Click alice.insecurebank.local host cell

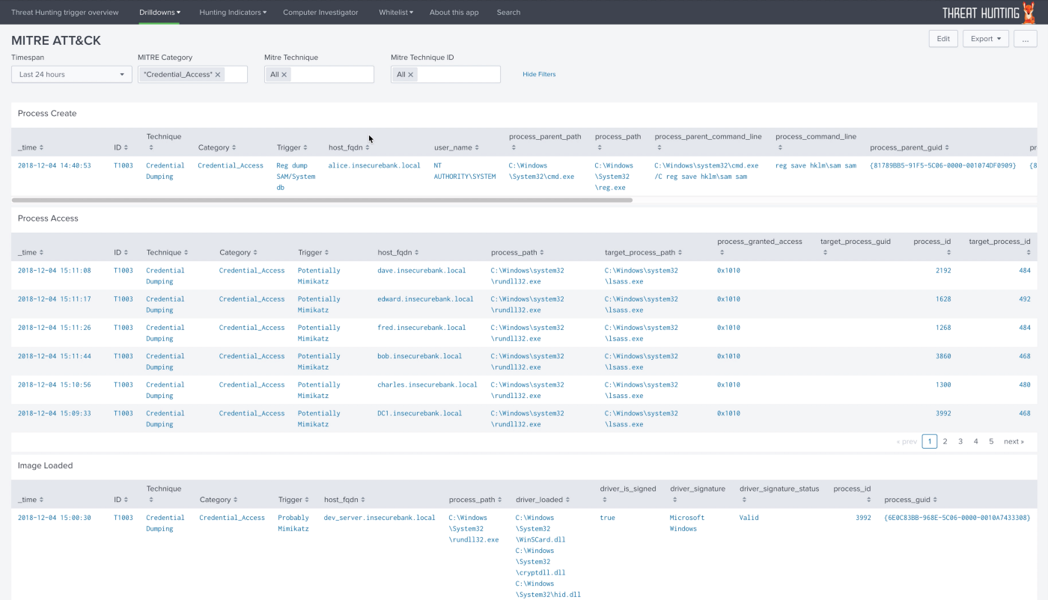(374, 165)
